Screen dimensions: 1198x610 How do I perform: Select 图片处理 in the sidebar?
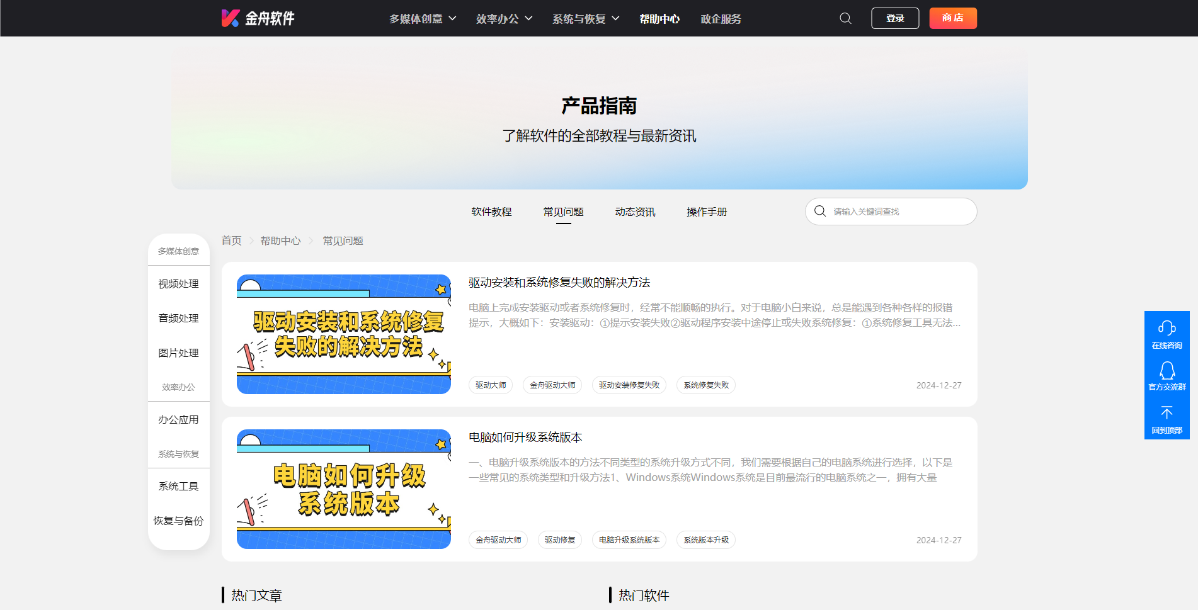178,353
